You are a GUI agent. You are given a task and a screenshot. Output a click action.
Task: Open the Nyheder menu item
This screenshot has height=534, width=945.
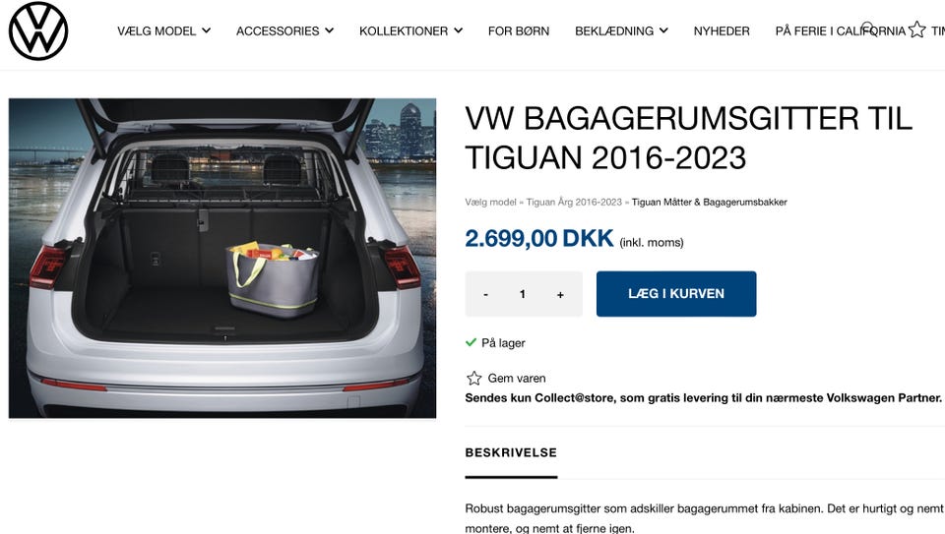pos(722,30)
